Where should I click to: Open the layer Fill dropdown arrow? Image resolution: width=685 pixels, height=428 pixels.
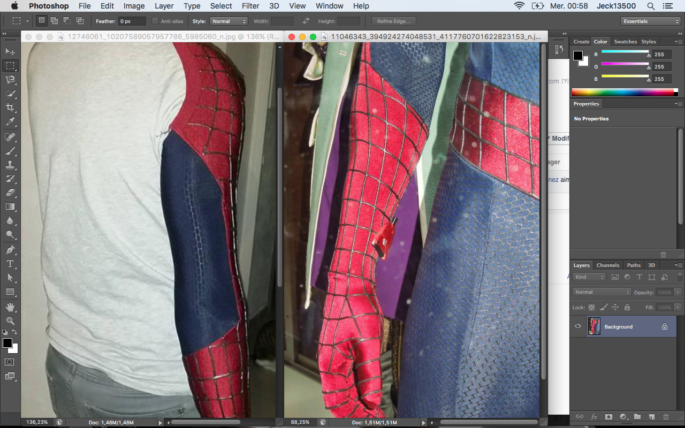678,308
